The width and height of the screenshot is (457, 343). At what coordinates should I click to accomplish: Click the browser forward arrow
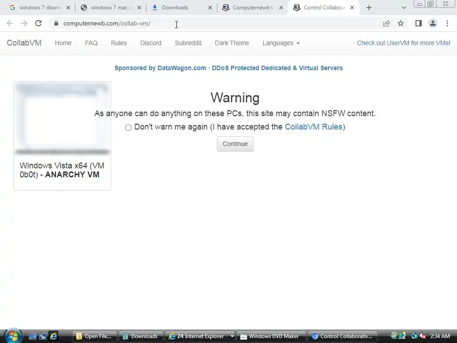pyautogui.click(x=24, y=23)
